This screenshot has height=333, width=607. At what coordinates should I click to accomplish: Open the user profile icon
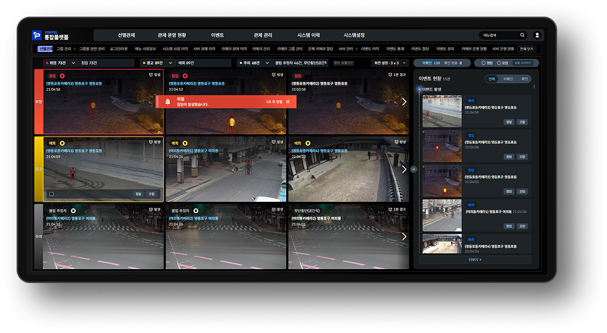537,35
